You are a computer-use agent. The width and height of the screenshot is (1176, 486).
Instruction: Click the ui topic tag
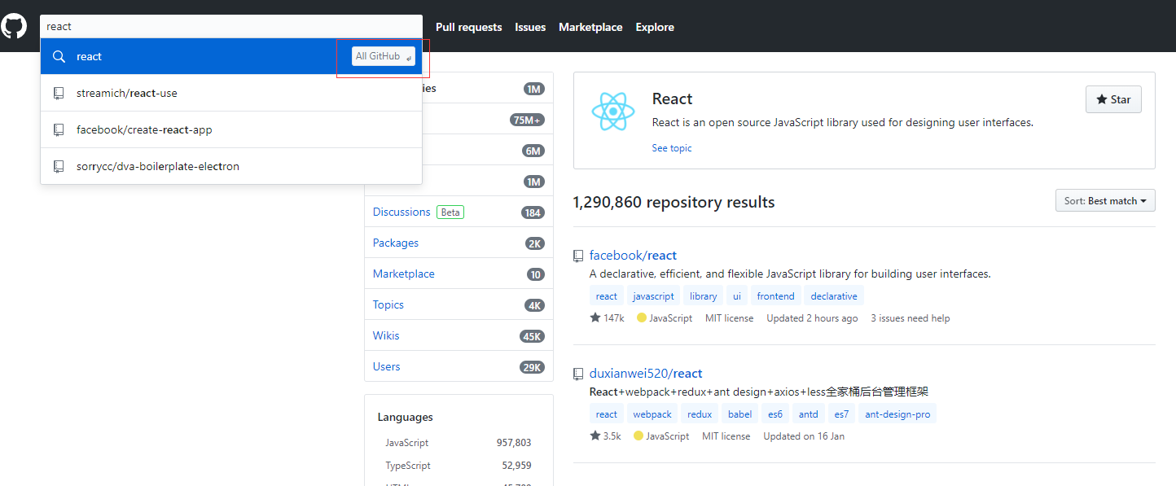click(737, 296)
